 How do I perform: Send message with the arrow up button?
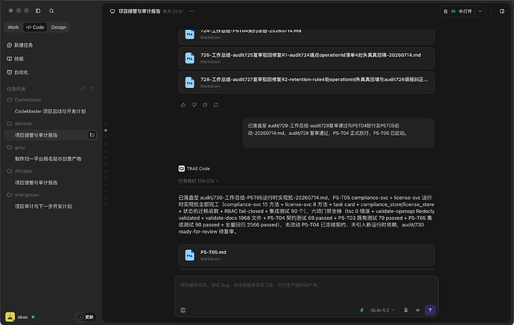click(x=430, y=310)
